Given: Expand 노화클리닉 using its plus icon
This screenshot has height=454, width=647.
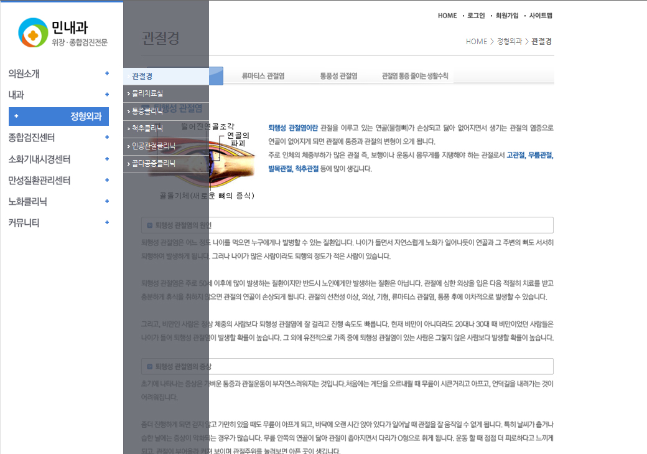Looking at the screenshot, I should pyautogui.click(x=107, y=201).
